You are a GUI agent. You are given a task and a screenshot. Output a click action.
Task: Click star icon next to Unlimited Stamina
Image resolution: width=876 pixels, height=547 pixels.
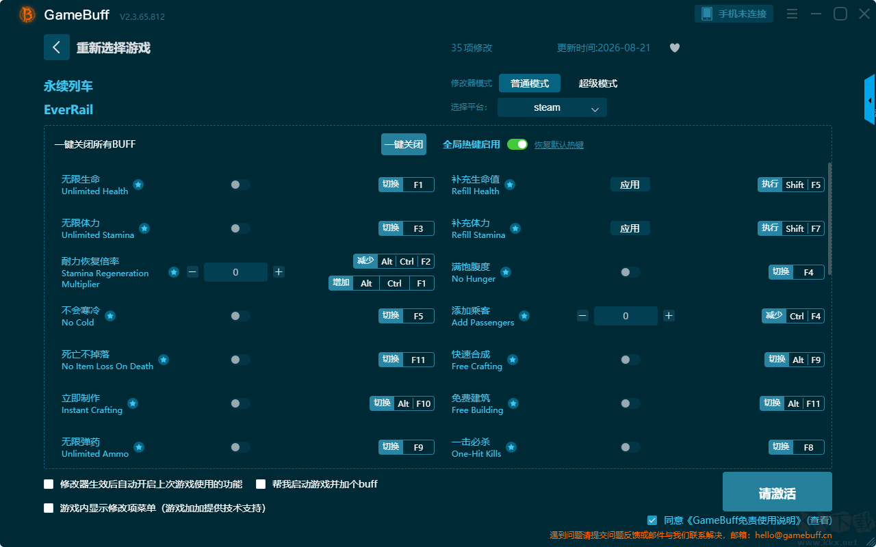[144, 228]
